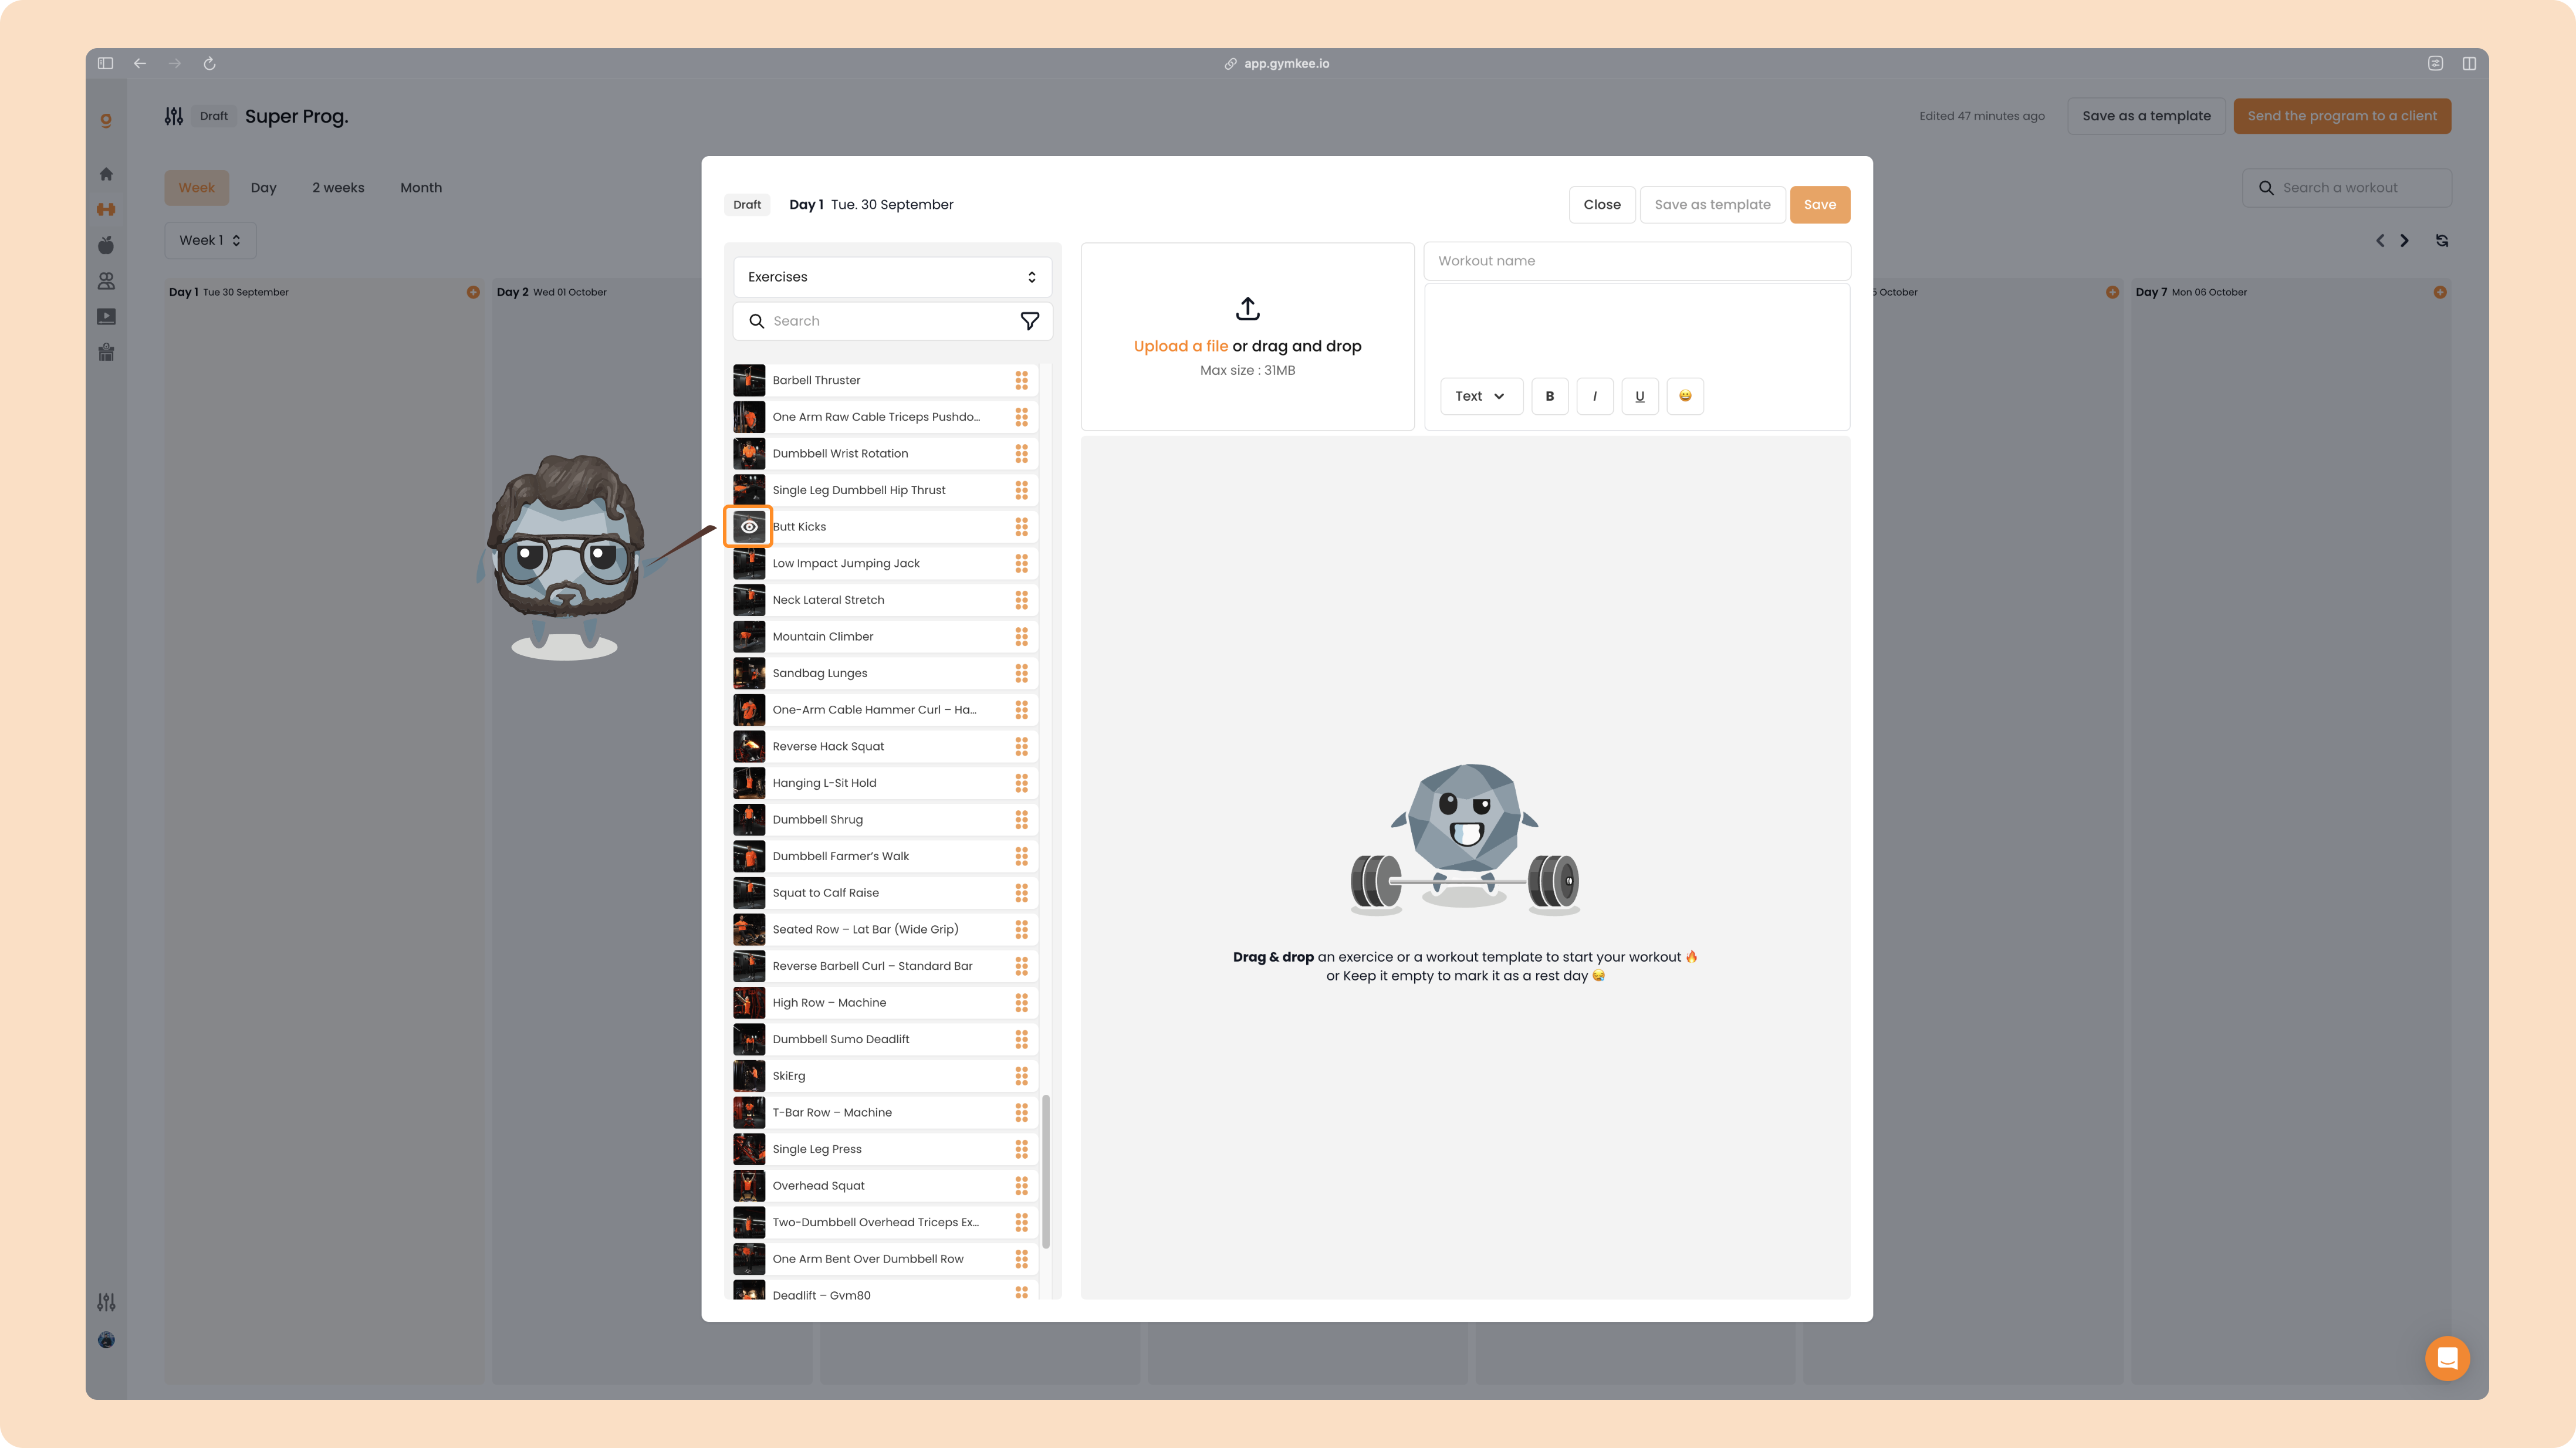Select the High Row – Machine exercise

[885, 1003]
